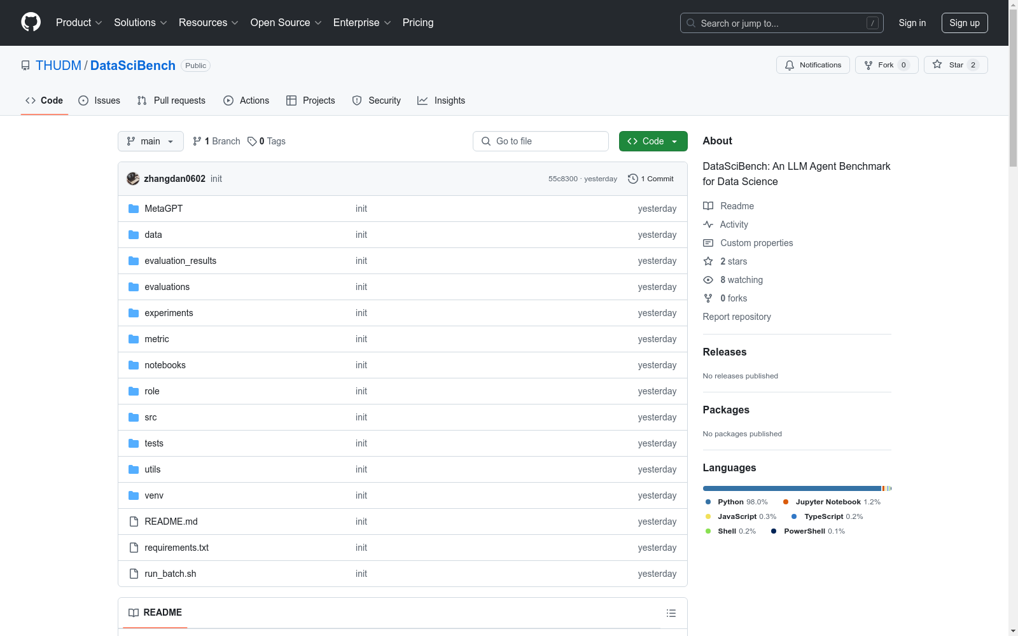Go to the Pricing page
Screen dimensions: 1018x636
tap(418, 22)
